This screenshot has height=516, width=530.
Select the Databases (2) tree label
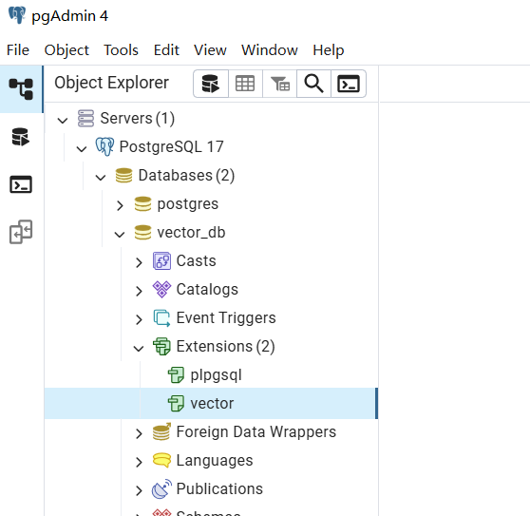186,175
